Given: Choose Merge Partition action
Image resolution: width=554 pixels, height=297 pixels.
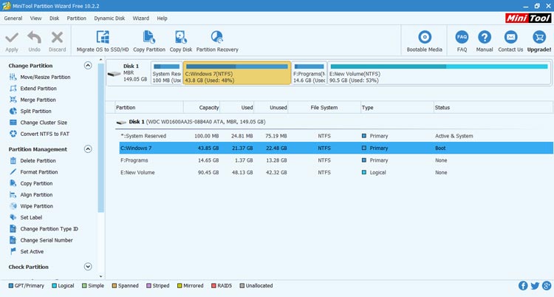Looking at the screenshot, I should click(33, 100).
